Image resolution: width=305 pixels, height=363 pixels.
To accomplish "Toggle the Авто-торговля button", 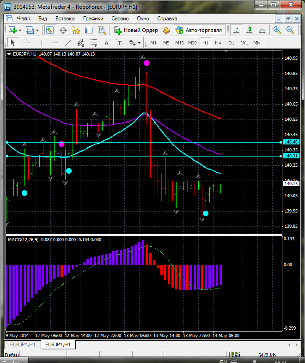I will coord(199,30).
